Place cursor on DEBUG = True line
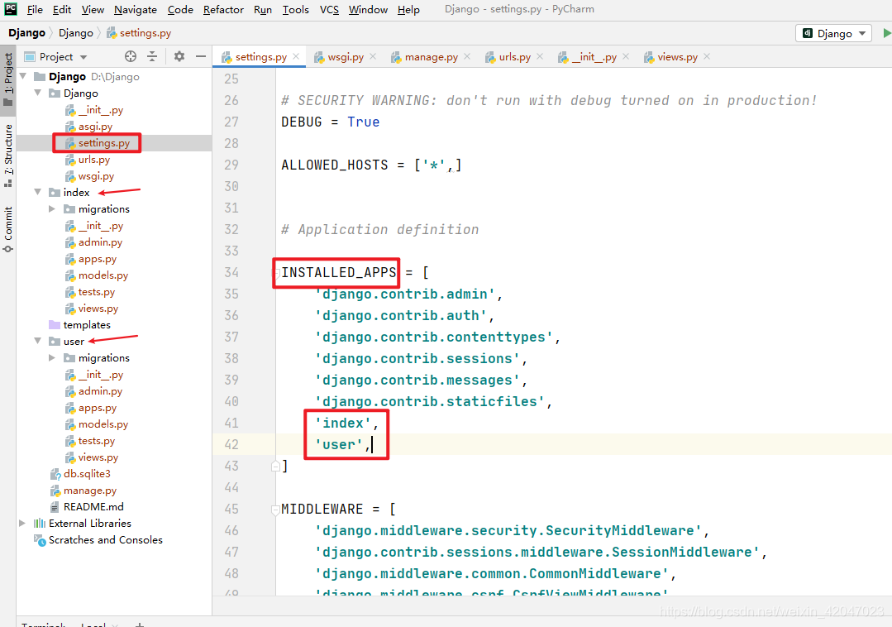This screenshot has height=627, width=892. click(x=330, y=122)
